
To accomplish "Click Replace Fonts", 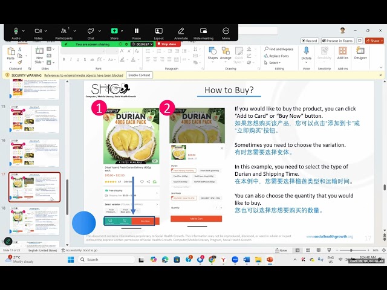I will pos(276,56).
